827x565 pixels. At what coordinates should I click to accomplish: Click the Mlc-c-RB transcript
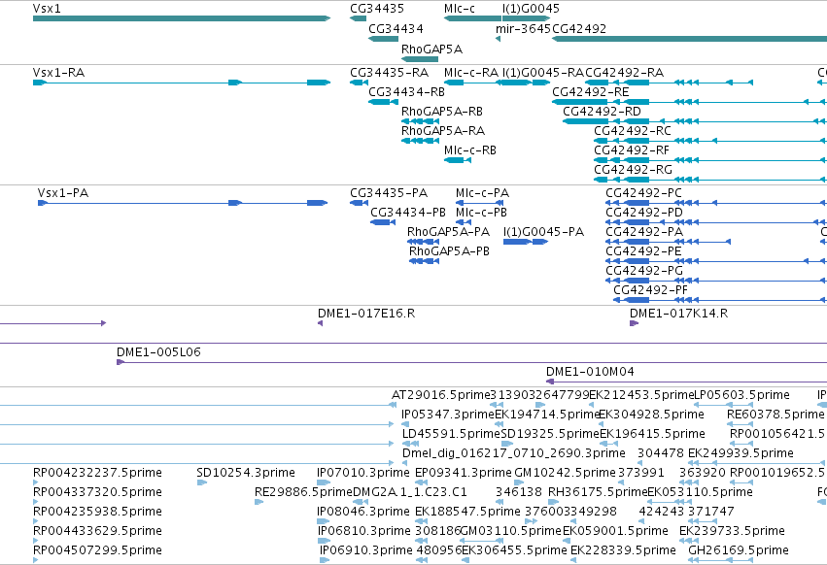(x=458, y=160)
